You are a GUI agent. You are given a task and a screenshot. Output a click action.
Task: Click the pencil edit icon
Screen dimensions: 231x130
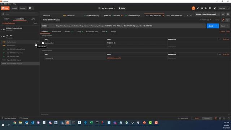(x=223, y=20)
